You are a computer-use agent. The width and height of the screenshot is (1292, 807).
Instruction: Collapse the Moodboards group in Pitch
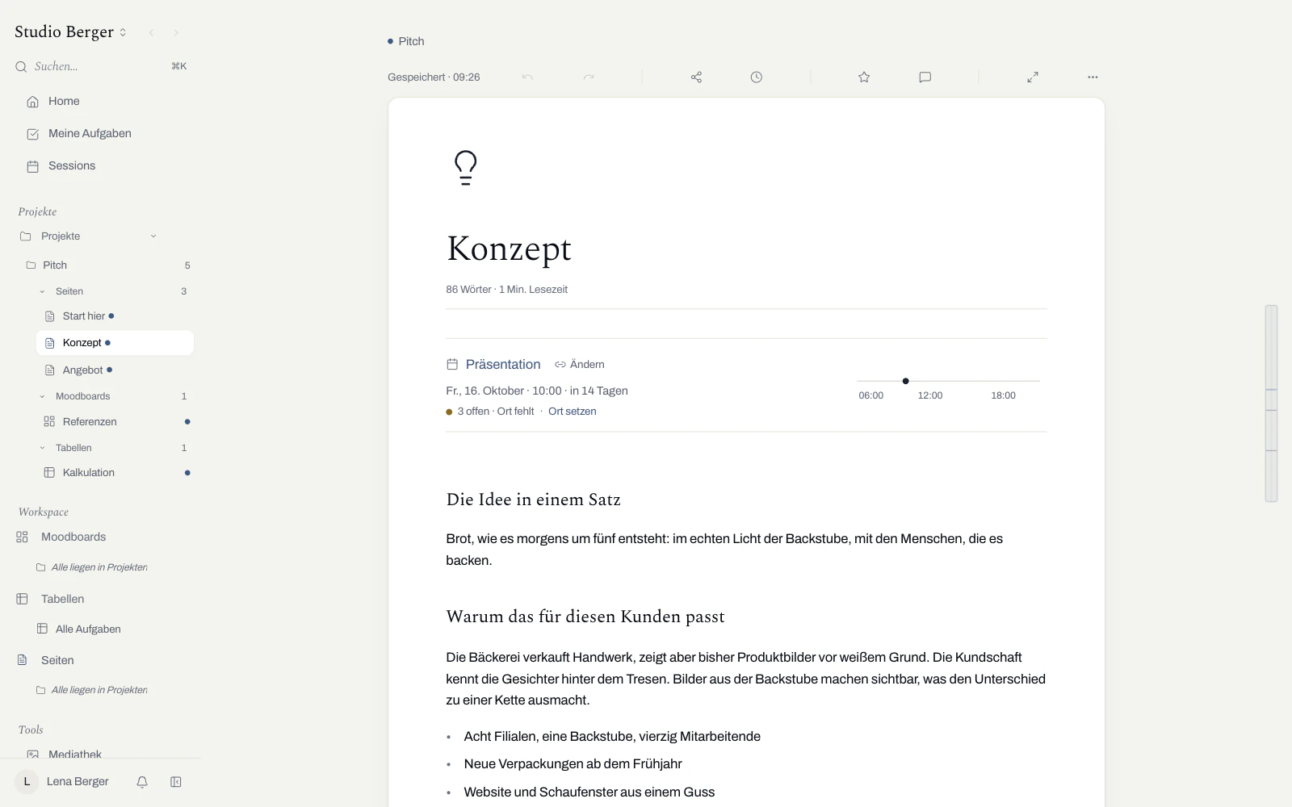[x=42, y=396]
